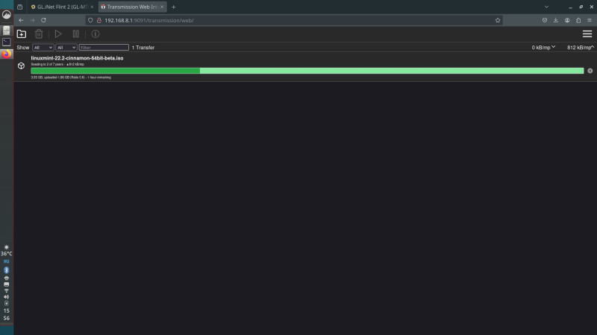Click the torrent progress bar
This screenshot has width=597, height=335.
pyautogui.click(x=307, y=71)
